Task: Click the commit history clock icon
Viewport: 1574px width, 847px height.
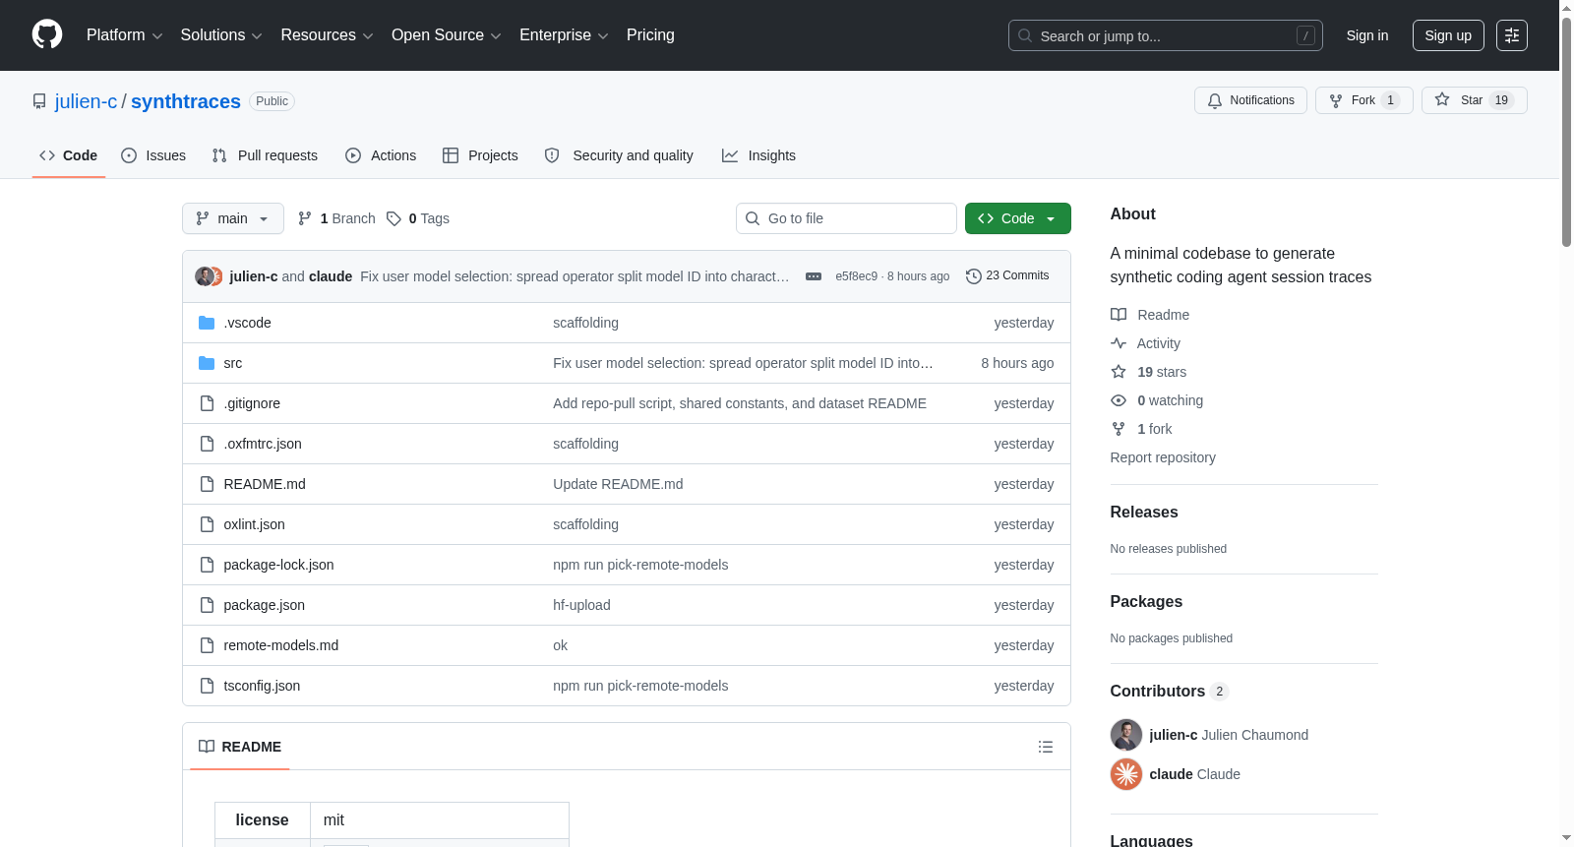Action: point(974,276)
